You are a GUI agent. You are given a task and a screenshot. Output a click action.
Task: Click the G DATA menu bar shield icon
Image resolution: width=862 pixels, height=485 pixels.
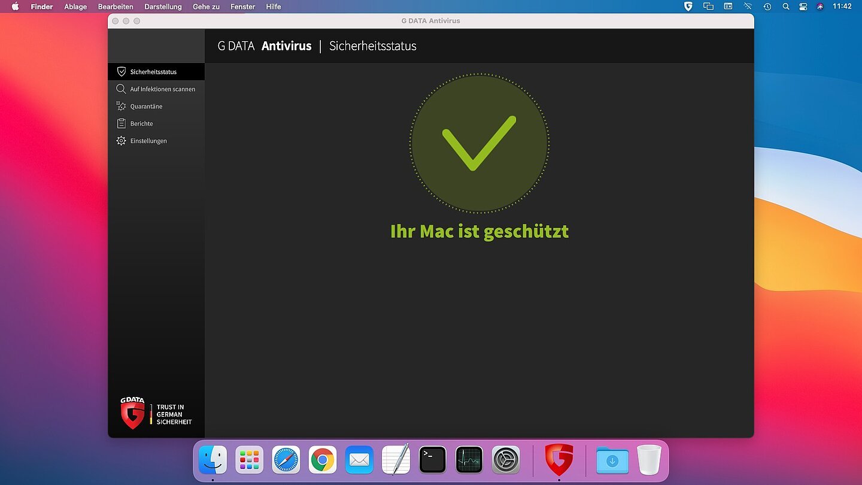688,7
